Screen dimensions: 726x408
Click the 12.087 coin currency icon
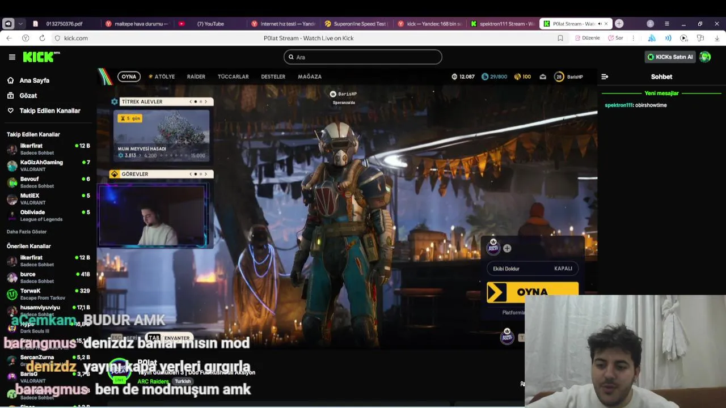tap(454, 76)
